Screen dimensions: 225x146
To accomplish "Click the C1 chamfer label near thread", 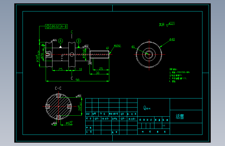I will point(107,48).
